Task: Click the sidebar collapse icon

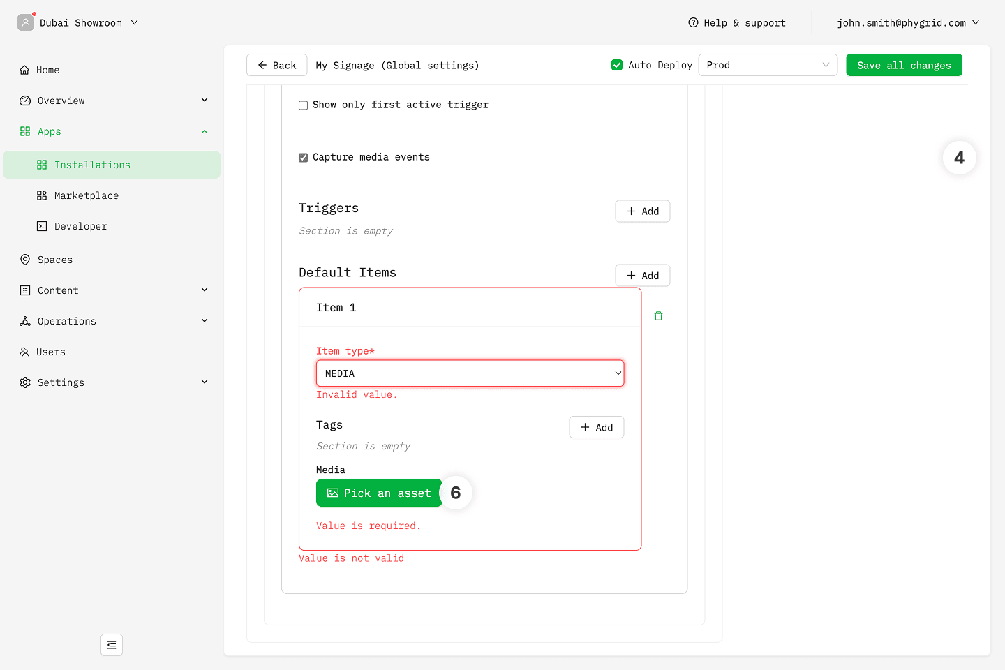Action: coord(112,645)
